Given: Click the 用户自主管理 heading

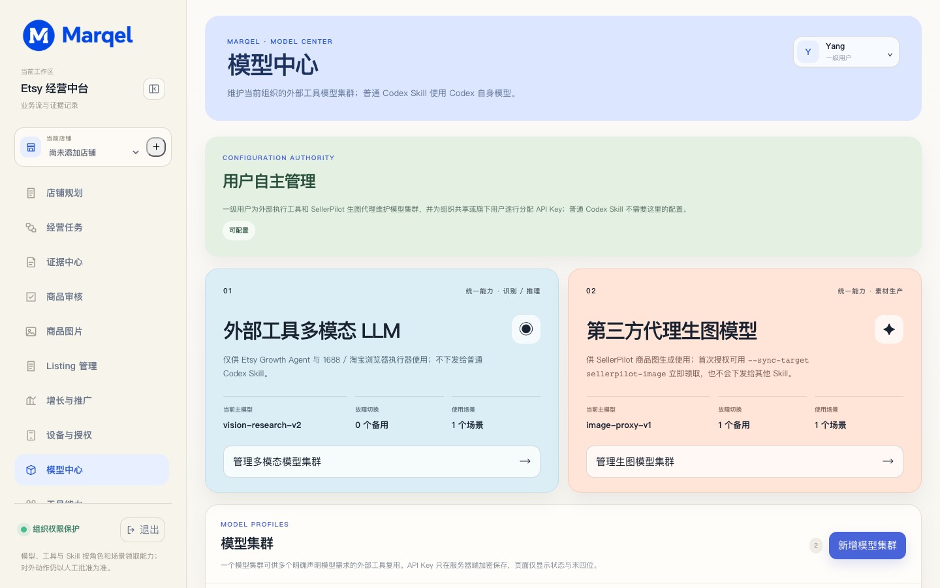Looking at the screenshot, I should pos(269,181).
